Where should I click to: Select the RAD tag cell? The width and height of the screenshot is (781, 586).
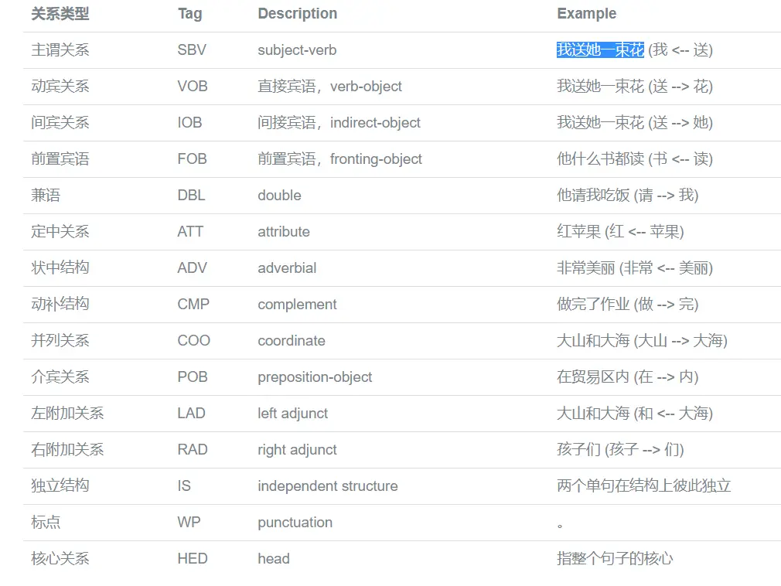pyautogui.click(x=193, y=450)
